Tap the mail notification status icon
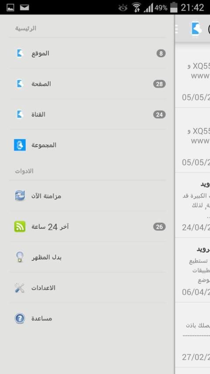The image size is (210, 374). [x=24, y=7]
